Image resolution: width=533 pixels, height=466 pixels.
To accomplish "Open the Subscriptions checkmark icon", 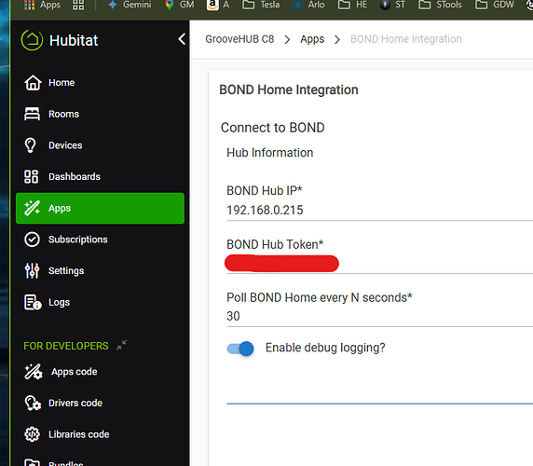I will tap(32, 240).
